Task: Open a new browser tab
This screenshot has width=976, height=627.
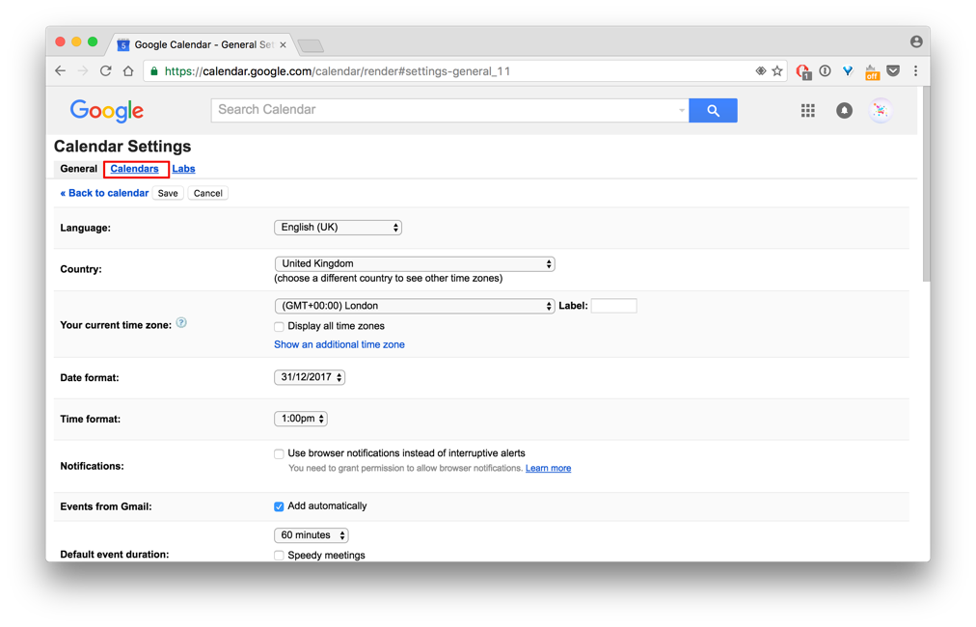Action: 311,45
